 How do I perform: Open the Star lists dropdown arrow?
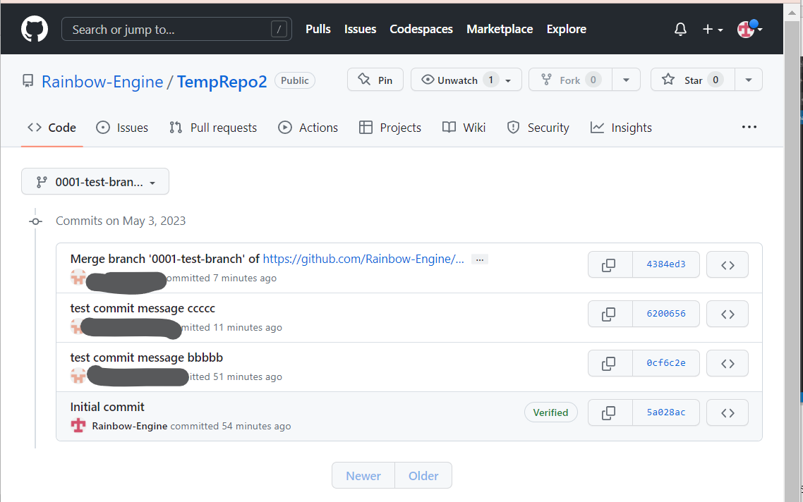click(748, 80)
